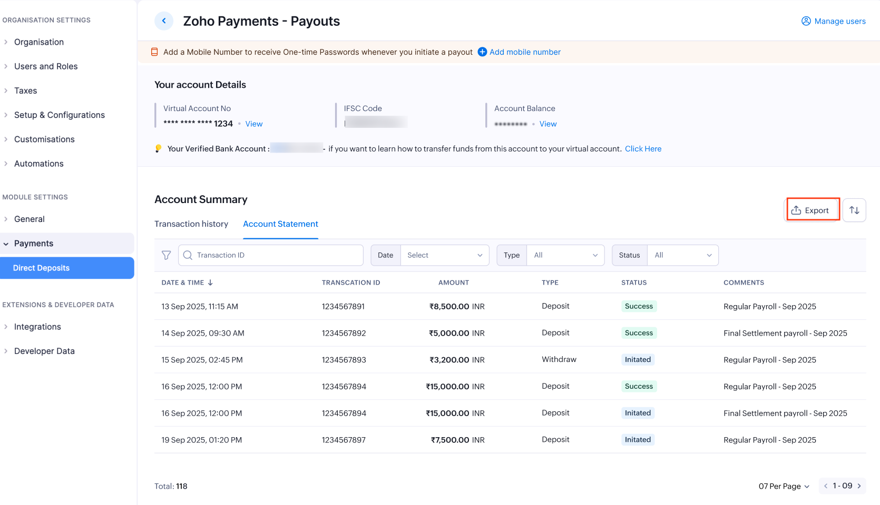880x505 pixels.
Task: Select Direct Deposits in the sidebar
Action: (40, 268)
